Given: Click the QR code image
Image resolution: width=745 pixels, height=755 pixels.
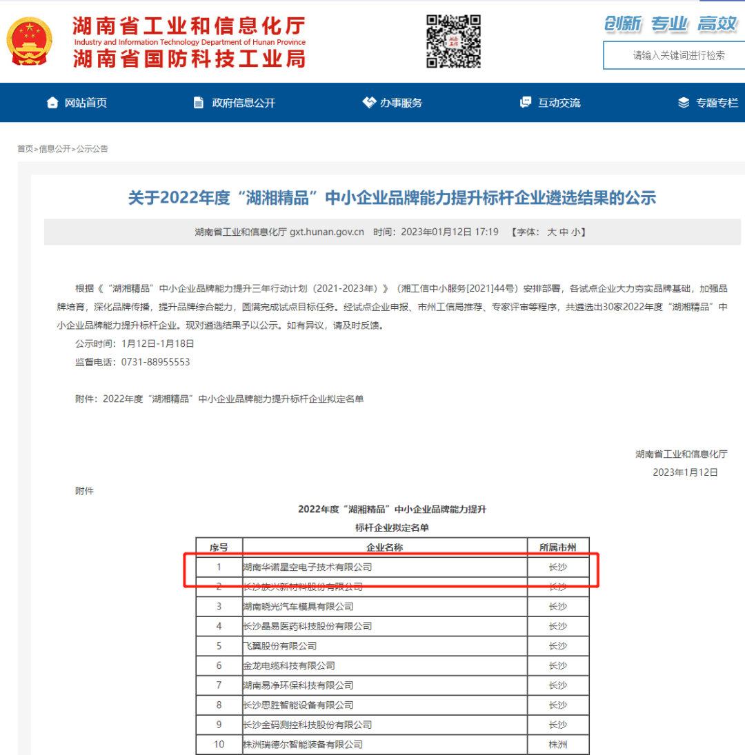Looking at the screenshot, I should point(453,41).
